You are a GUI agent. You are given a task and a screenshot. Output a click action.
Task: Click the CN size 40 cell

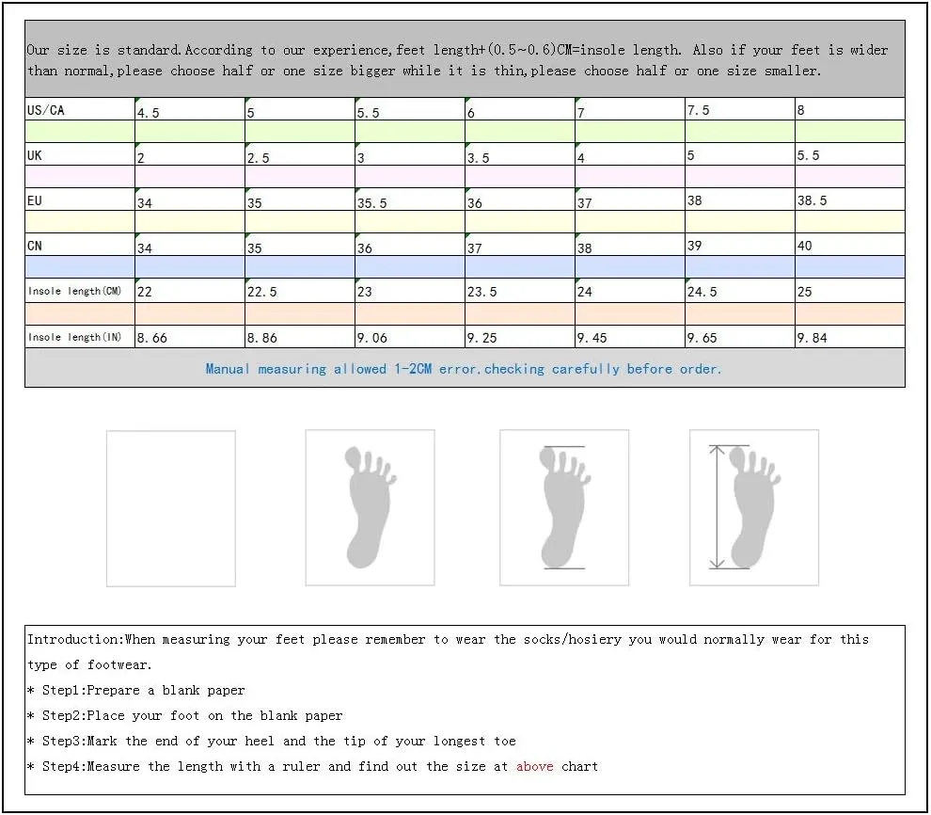[850, 245]
